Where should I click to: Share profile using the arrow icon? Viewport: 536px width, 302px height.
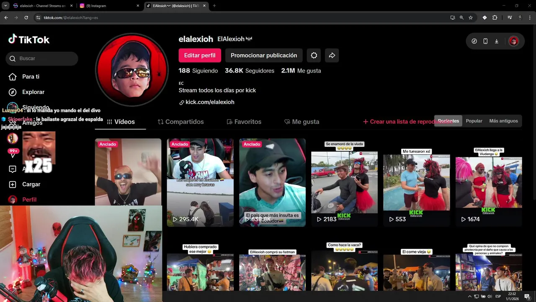point(332,55)
